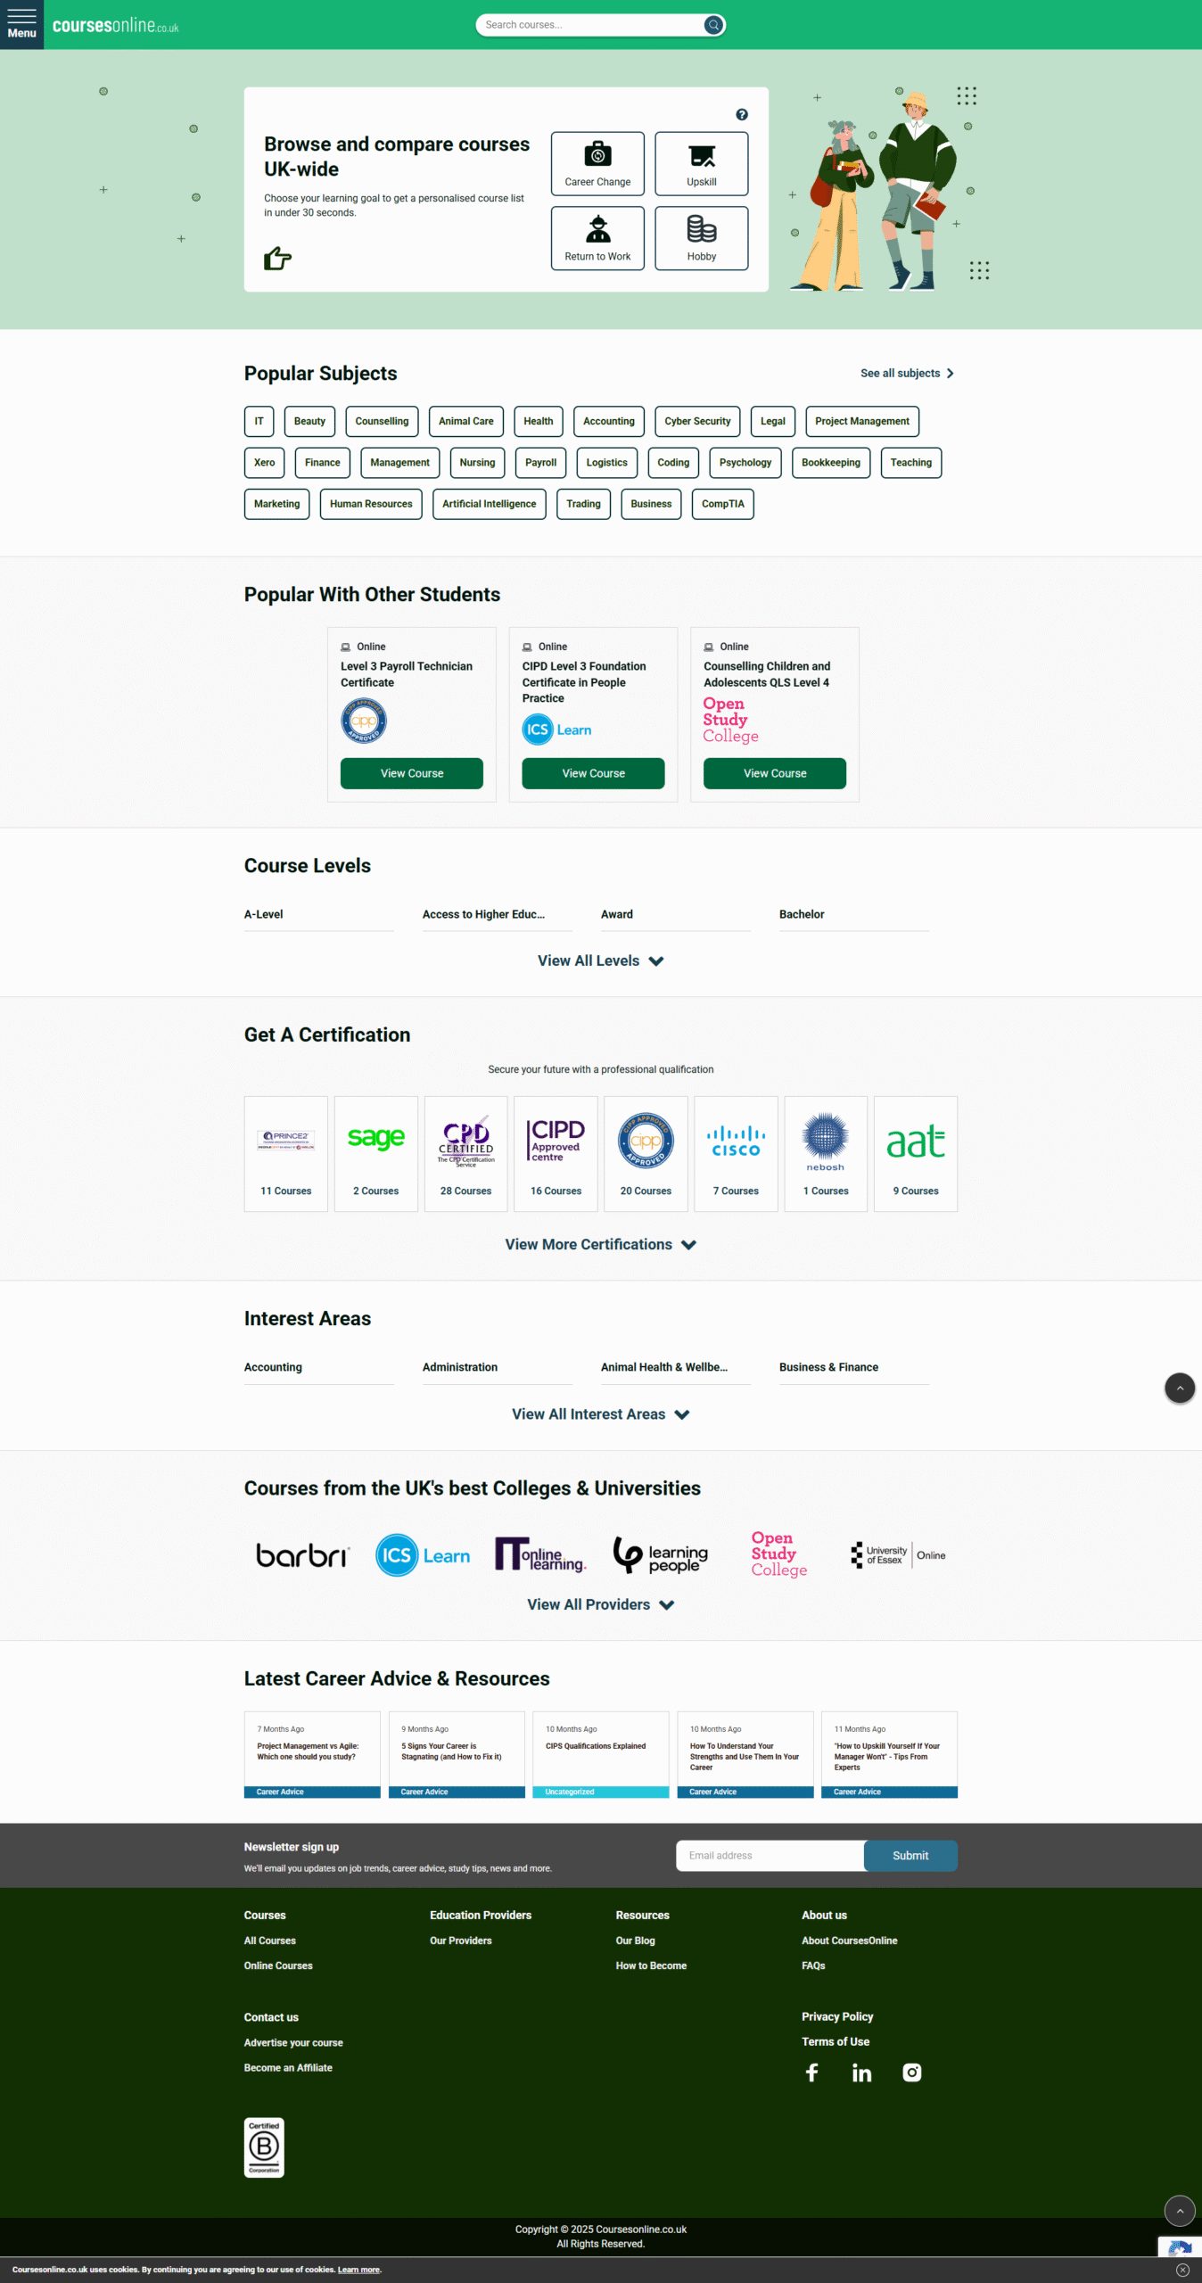Viewport: 1202px width, 2283px height.
Task: Open the See all subjects link
Action: (907, 374)
